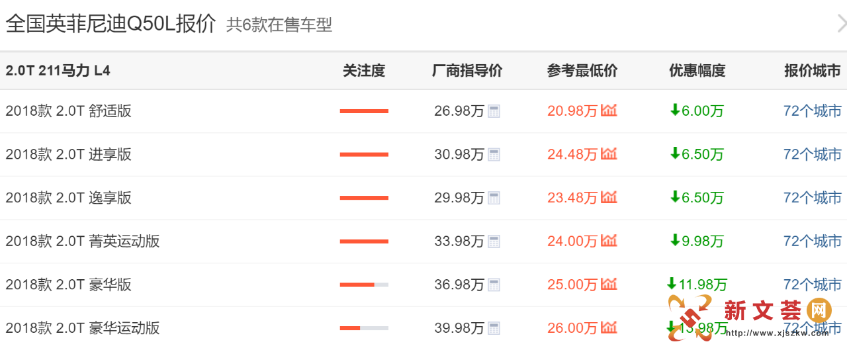Expand the right chevron arrow in header
Image resolution: width=847 pixels, height=348 pixels.
[x=842, y=24]
